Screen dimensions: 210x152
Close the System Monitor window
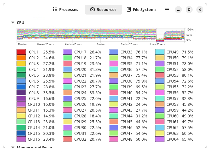point(200,10)
